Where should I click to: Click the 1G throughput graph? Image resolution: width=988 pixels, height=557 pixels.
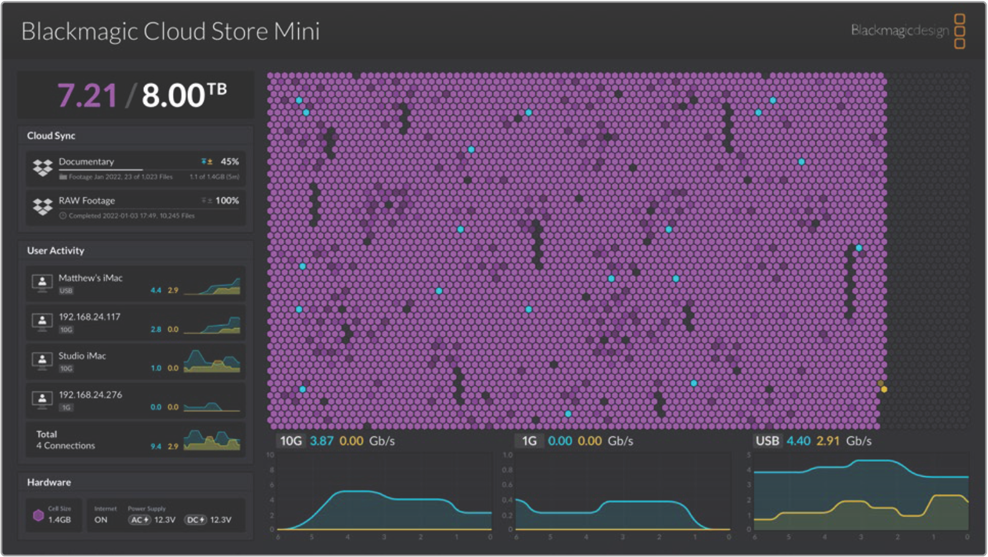(x=623, y=492)
